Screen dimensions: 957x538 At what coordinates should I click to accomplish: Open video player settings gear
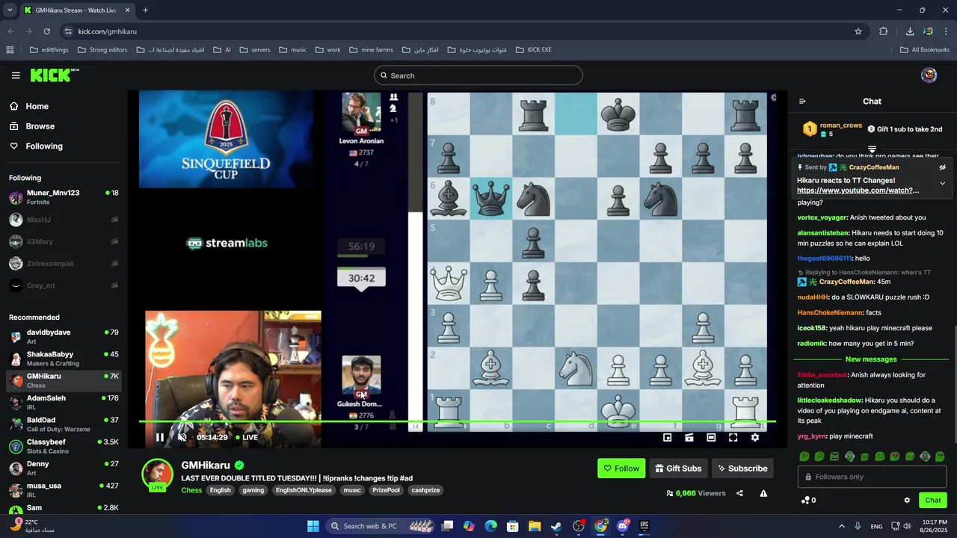coord(755,437)
